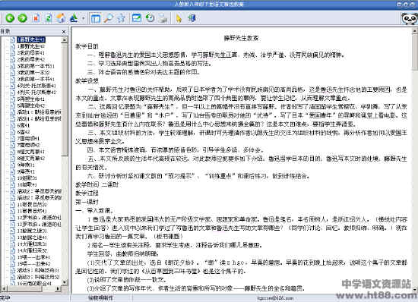This screenshot has width=418, height=302.
Task: Open the 9海燕31 entry
Action: 26,165
